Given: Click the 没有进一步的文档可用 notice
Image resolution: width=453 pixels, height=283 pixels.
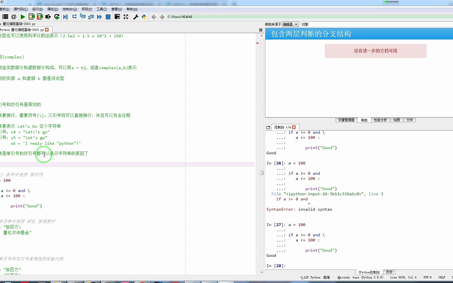Looking at the screenshot, I should coord(375,51).
